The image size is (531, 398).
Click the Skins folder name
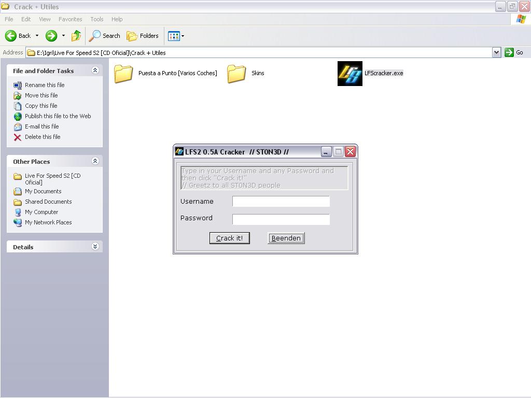pyautogui.click(x=258, y=73)
